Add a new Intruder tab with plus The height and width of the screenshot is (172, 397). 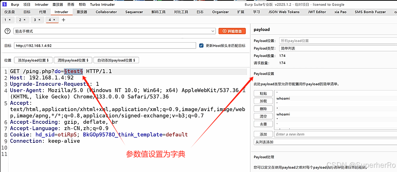(64, 20)
